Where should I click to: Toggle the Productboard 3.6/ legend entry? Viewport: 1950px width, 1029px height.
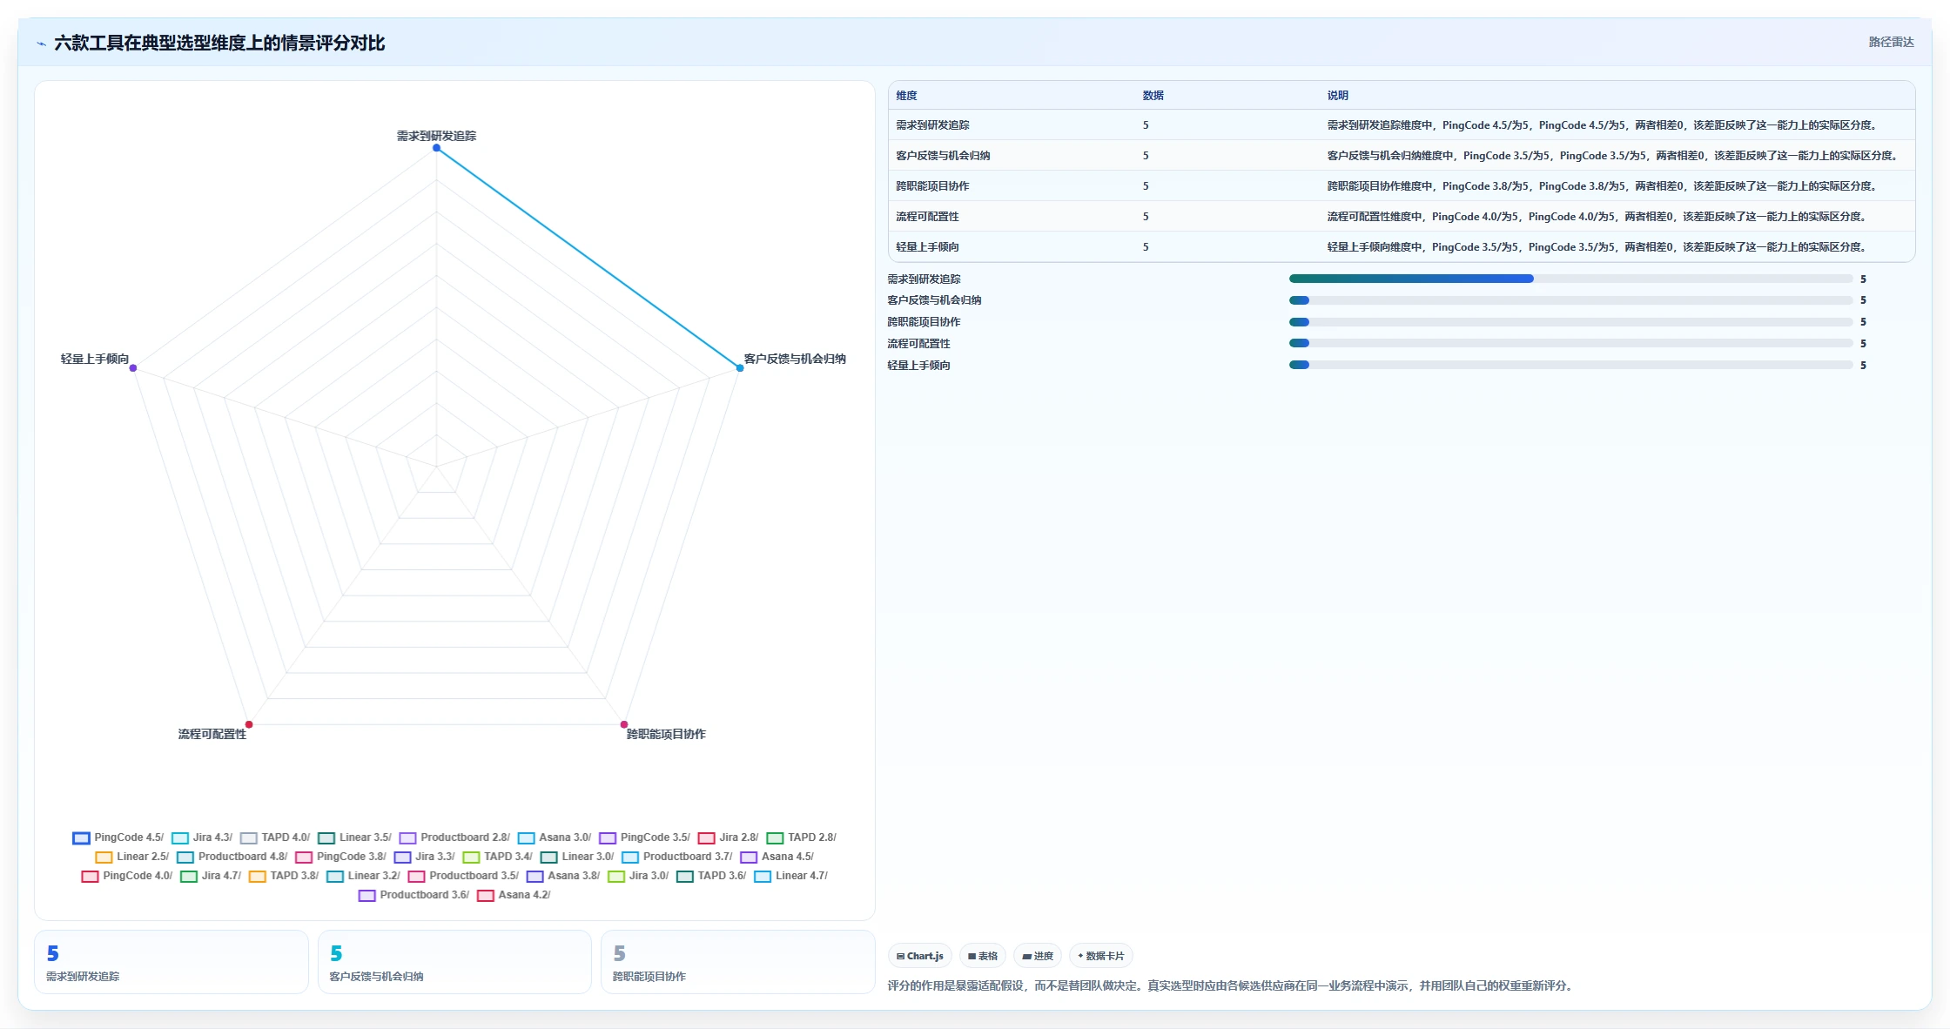pos(414,895)
